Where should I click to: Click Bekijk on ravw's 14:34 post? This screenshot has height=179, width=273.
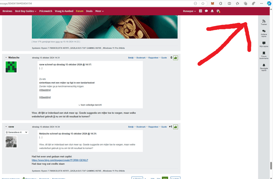click(x=131, y=127)
